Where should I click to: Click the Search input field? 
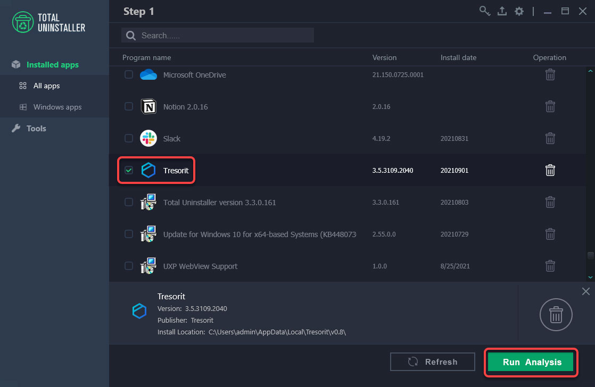218,35
